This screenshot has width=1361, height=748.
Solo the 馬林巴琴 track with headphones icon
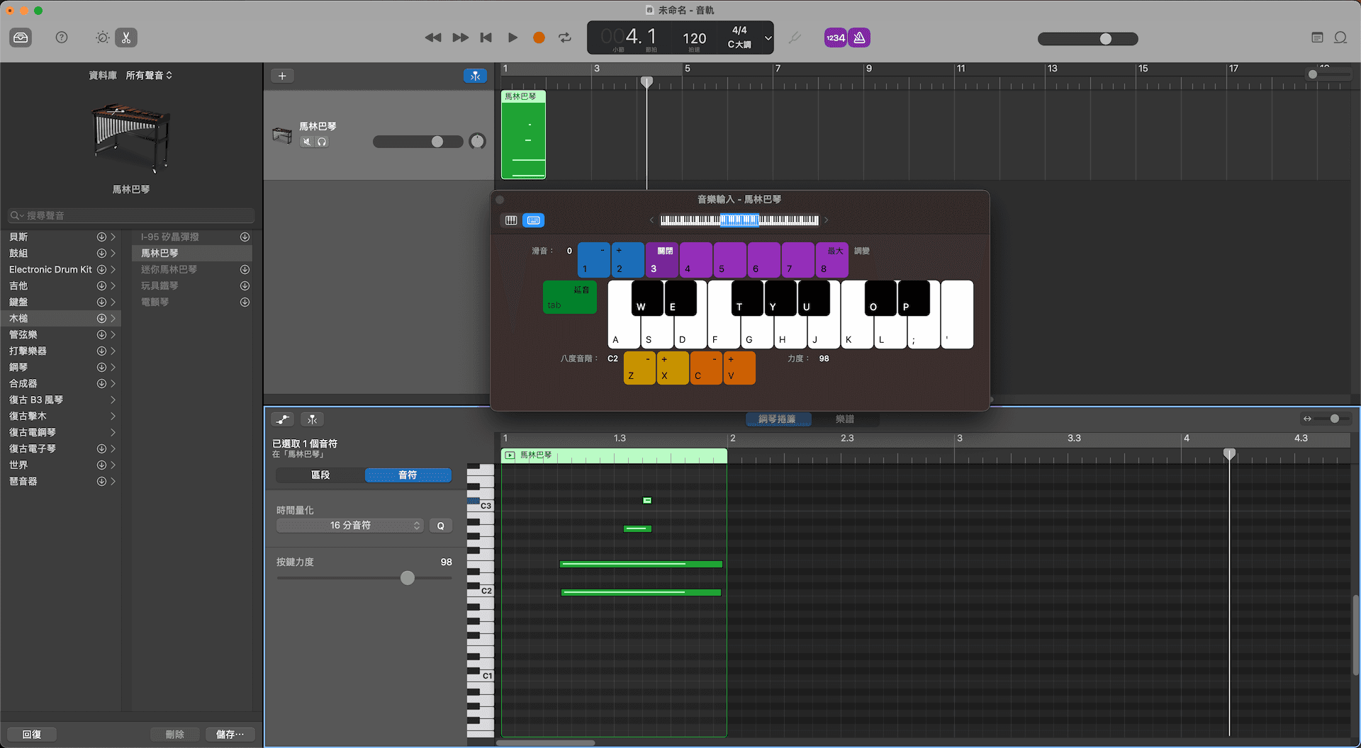(322, 142)
